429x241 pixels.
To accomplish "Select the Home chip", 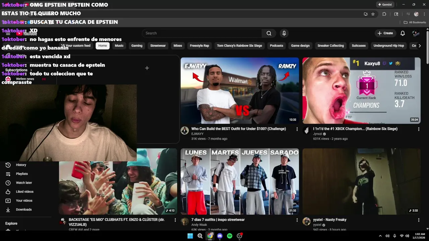I will [103, 46].
